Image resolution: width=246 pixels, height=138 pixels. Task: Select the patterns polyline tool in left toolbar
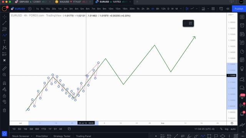(x=4, y=35)
